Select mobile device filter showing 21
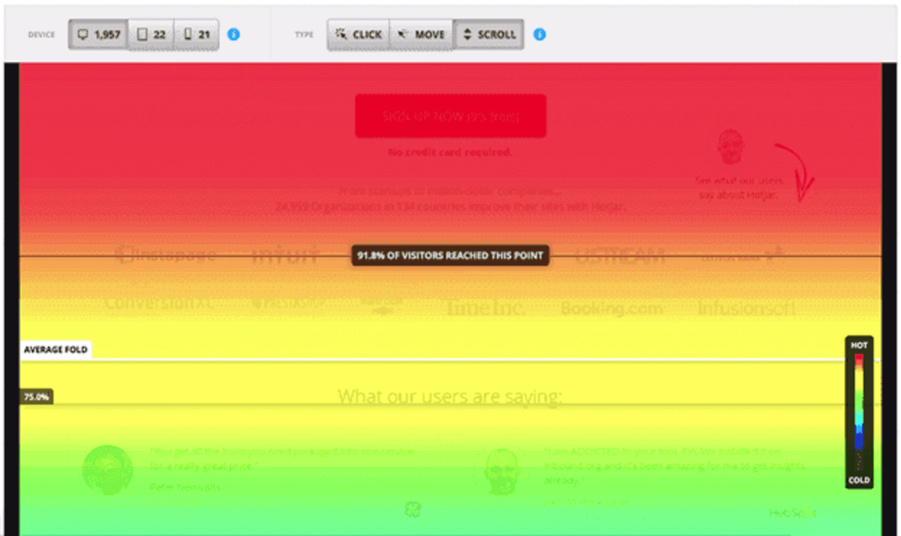 click(x=197, y=34)
